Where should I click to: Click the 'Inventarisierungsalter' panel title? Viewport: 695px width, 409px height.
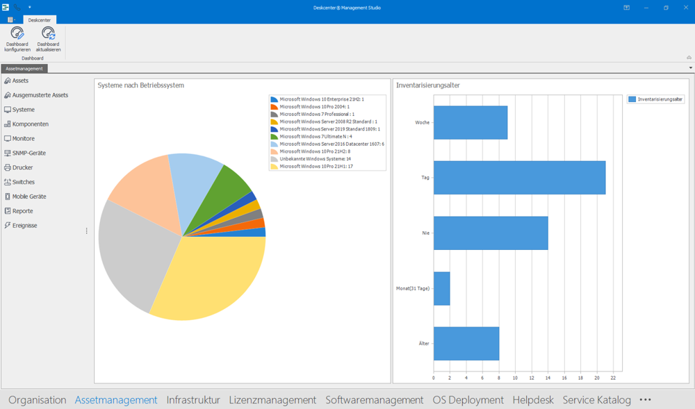coord(427,85)
